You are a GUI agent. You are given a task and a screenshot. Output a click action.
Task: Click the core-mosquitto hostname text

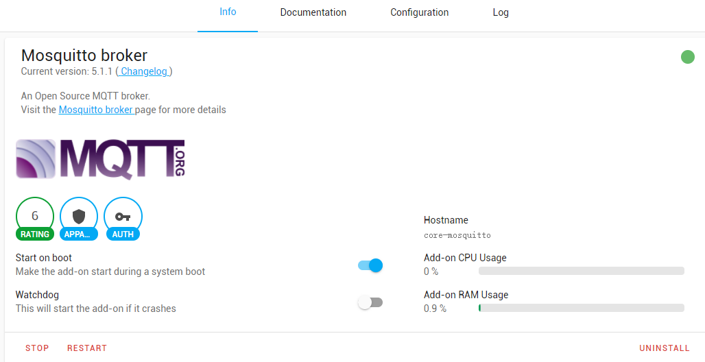[x=457, y=235]
